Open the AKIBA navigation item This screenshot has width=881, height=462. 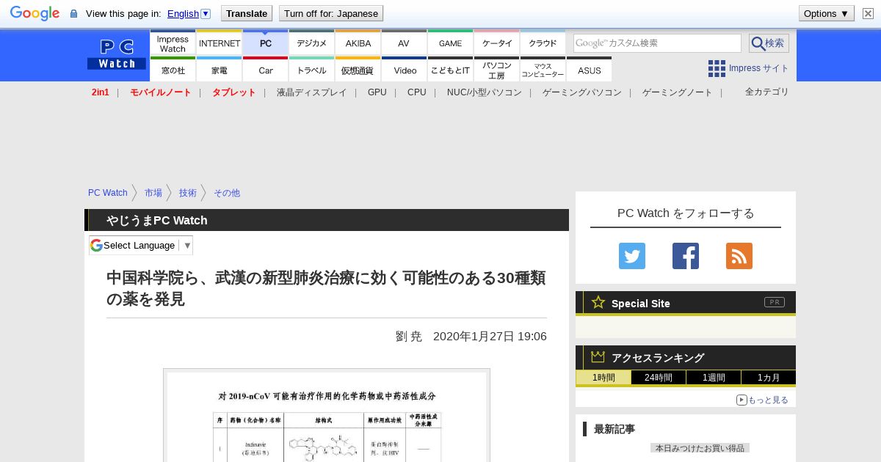(358, 43)
